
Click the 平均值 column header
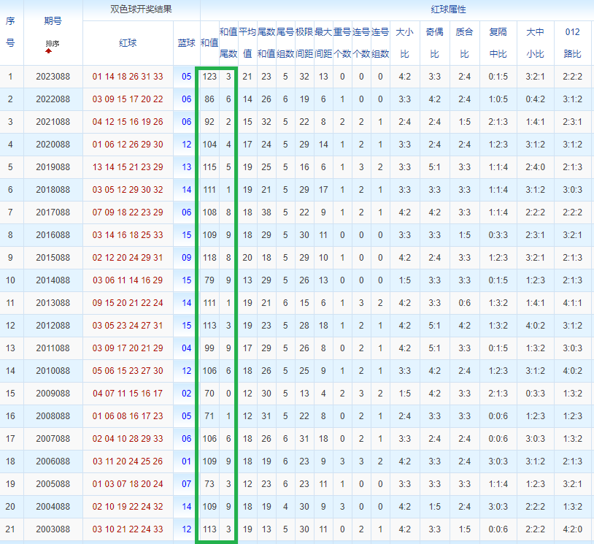point(247,43)
